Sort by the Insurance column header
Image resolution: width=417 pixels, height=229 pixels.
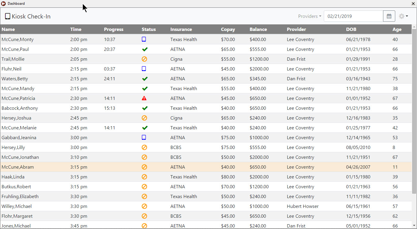(181, 29)
